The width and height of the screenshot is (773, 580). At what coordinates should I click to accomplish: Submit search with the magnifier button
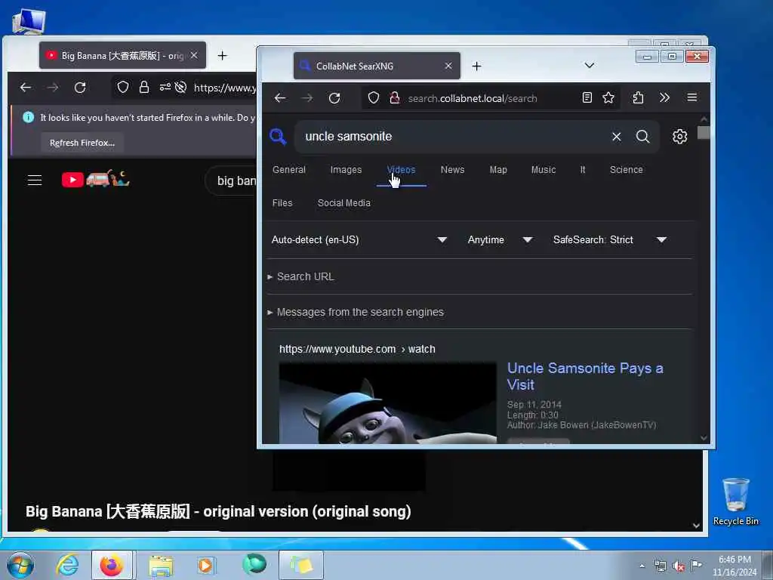point(642,137)
